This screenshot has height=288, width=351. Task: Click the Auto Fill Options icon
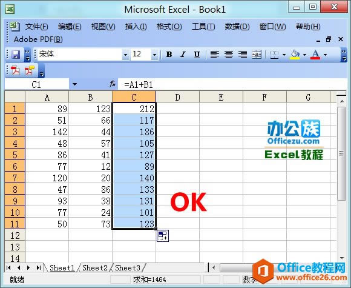163,236
